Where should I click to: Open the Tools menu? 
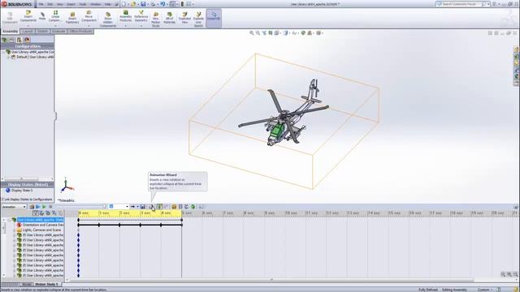(83, 4)
